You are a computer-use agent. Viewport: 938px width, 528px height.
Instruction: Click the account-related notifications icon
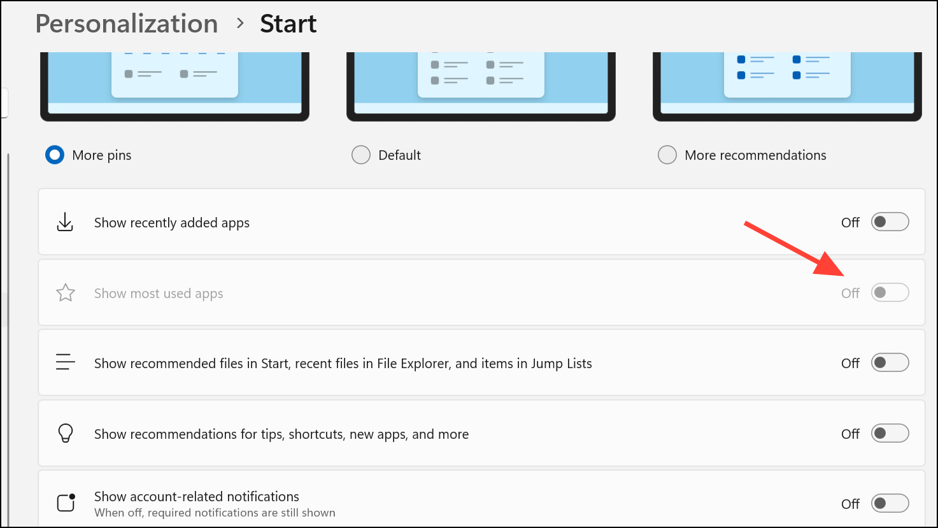[66, 503]
